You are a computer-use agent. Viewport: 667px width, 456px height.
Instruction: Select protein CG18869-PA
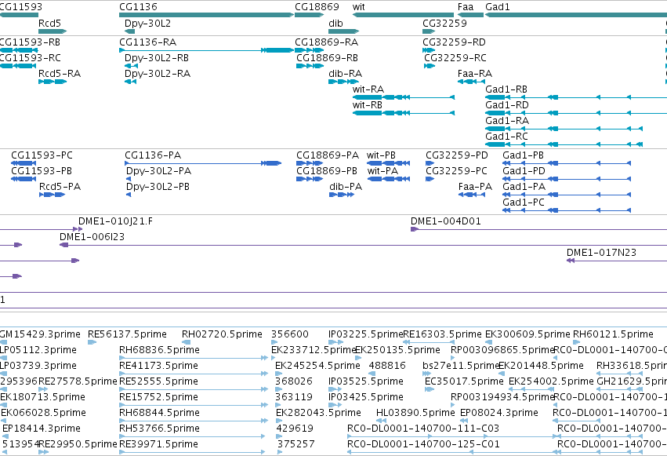[x=328, y=155]
